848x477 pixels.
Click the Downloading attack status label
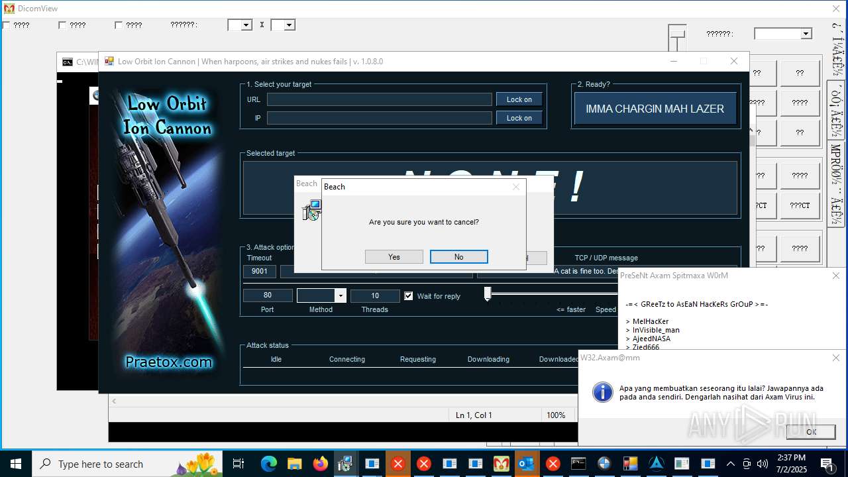click(x=488, y=359)
